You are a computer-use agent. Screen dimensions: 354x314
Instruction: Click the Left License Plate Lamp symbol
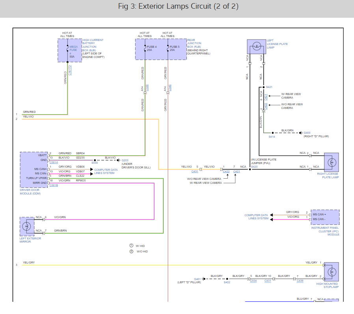pyautogui.click(x=256, y=47)
